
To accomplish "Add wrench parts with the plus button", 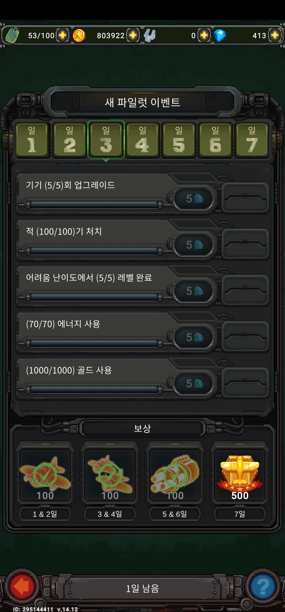I will click(204, 35).
